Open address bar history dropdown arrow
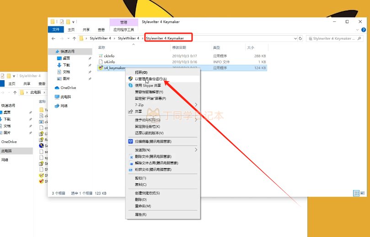Viewport: 370px width, 237px height. click(295, 39)
